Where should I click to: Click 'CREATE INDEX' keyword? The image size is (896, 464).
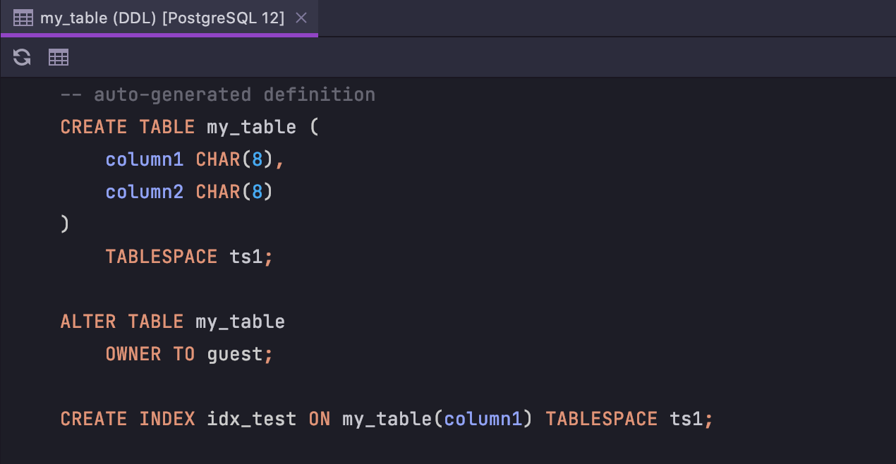(x=128, y=419)
